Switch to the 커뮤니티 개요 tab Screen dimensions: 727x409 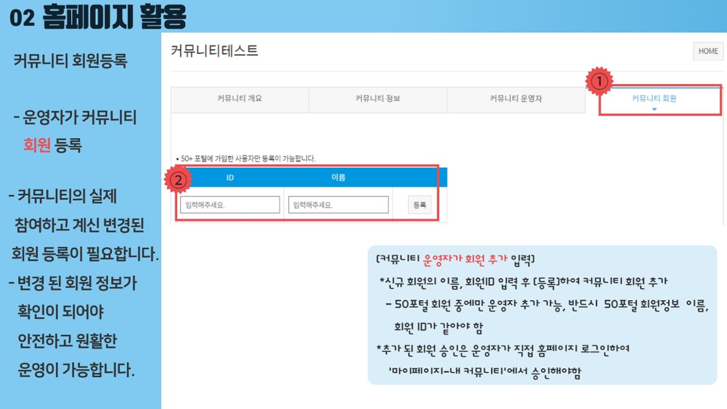(239, 99)
